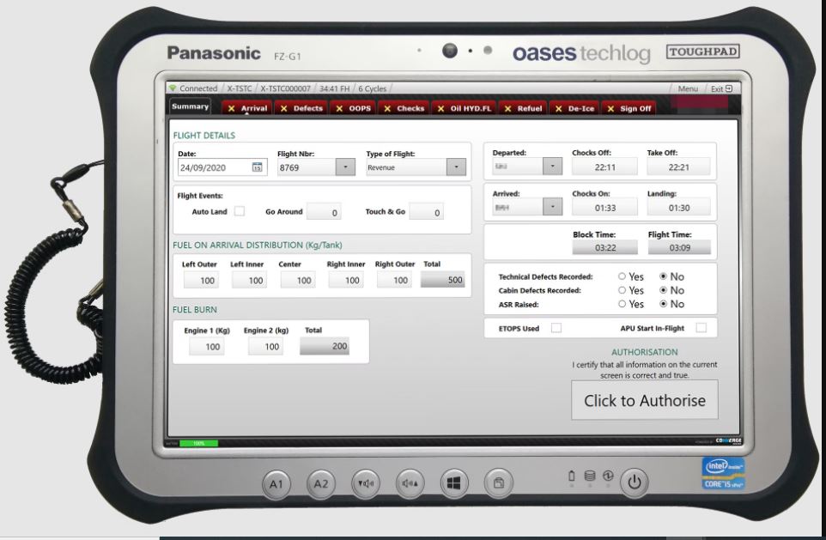
Task: Click the Right Outer fuel field
Action: [394, 280]
